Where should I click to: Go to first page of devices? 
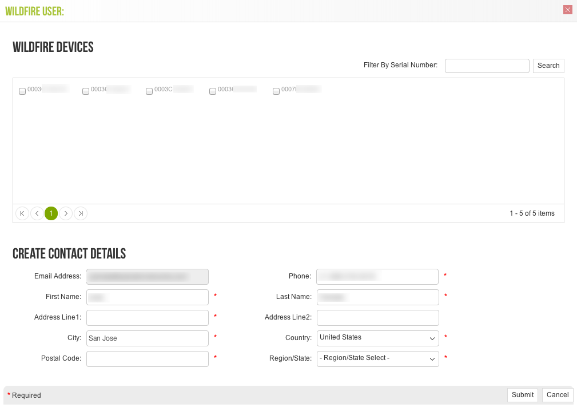[x=22, y=213]
